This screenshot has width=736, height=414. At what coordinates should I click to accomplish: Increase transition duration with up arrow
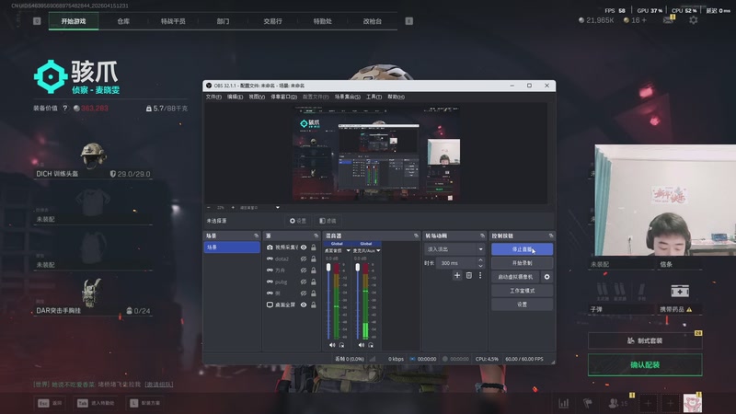[x=480, y=260]
